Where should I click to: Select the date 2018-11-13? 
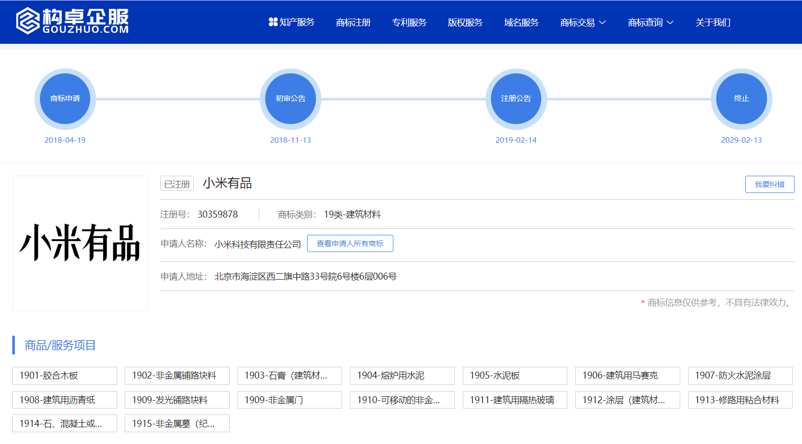point(290,140)
